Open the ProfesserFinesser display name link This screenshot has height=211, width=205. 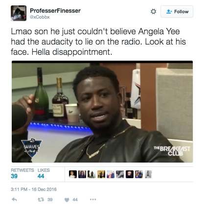pos(55,11)
